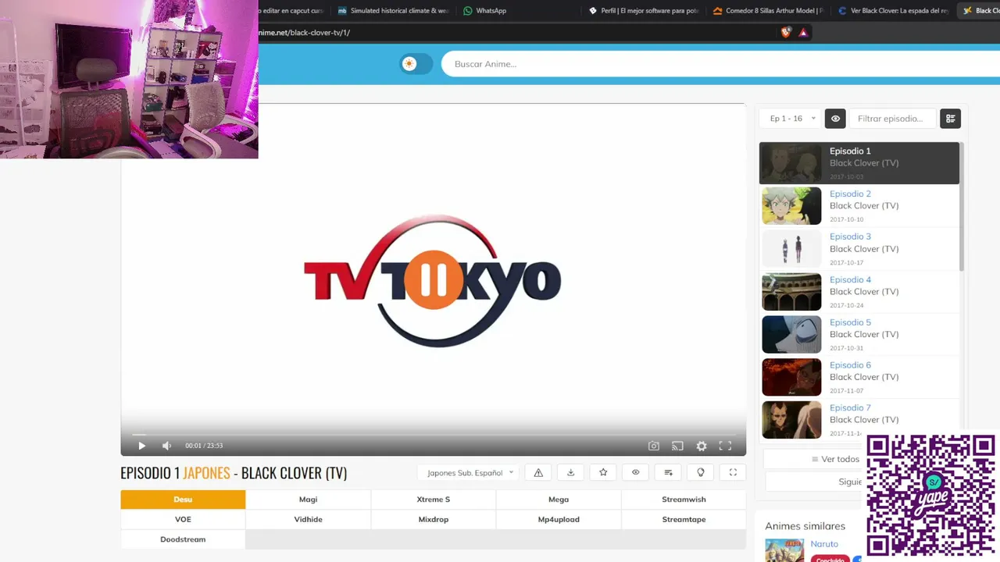Choose the Mega server
The image size is (1000, 562).
(559, 500)
